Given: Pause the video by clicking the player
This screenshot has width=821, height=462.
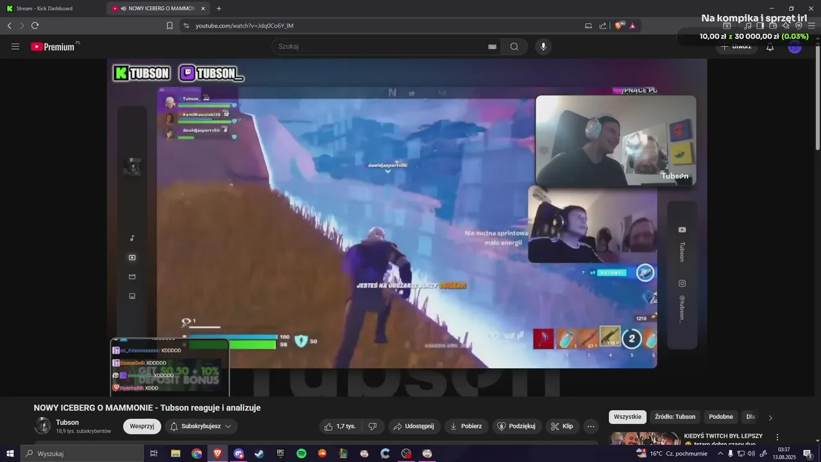Looking at the screenshot, I should pyautogui.click(x=407, y=228).
